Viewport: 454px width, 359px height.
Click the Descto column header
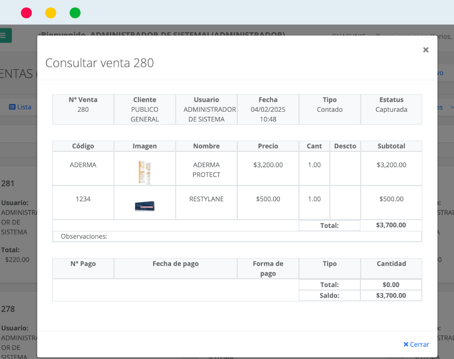345,146
